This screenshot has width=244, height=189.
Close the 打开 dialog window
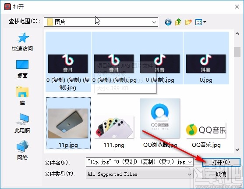pyautogui.click(x=237, y=7)
